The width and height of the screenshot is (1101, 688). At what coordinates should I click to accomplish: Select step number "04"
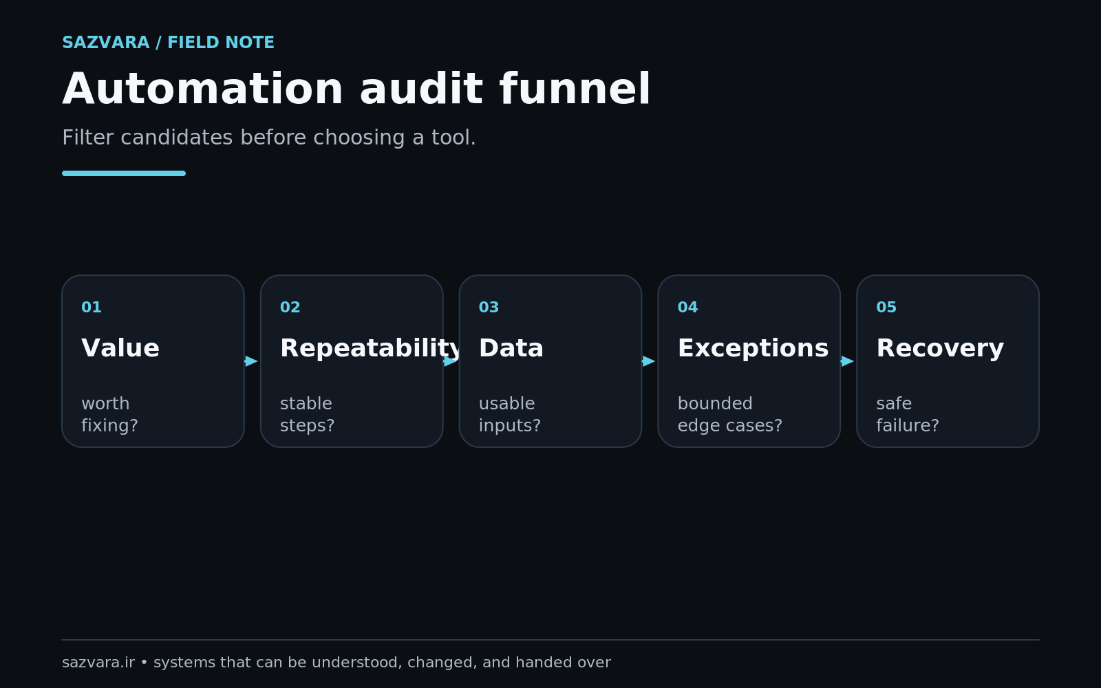pyautogui.click(x=687, y=308)
